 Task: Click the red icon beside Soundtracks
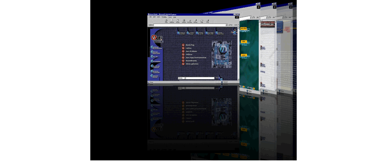click(183, 61)
